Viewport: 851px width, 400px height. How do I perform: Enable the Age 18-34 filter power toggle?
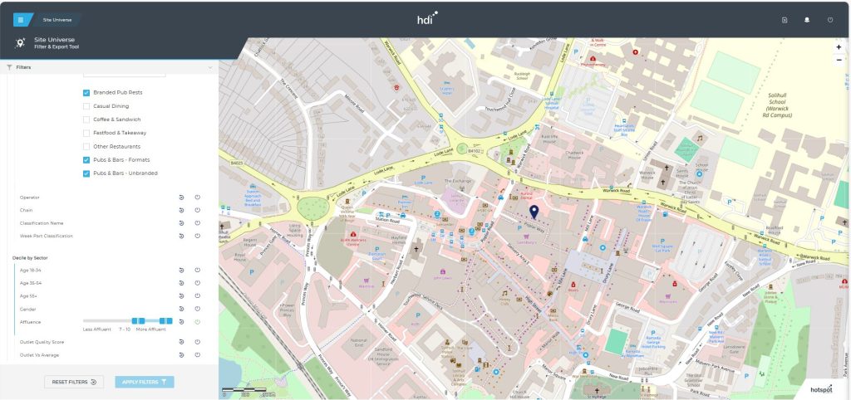coord(197,271)
